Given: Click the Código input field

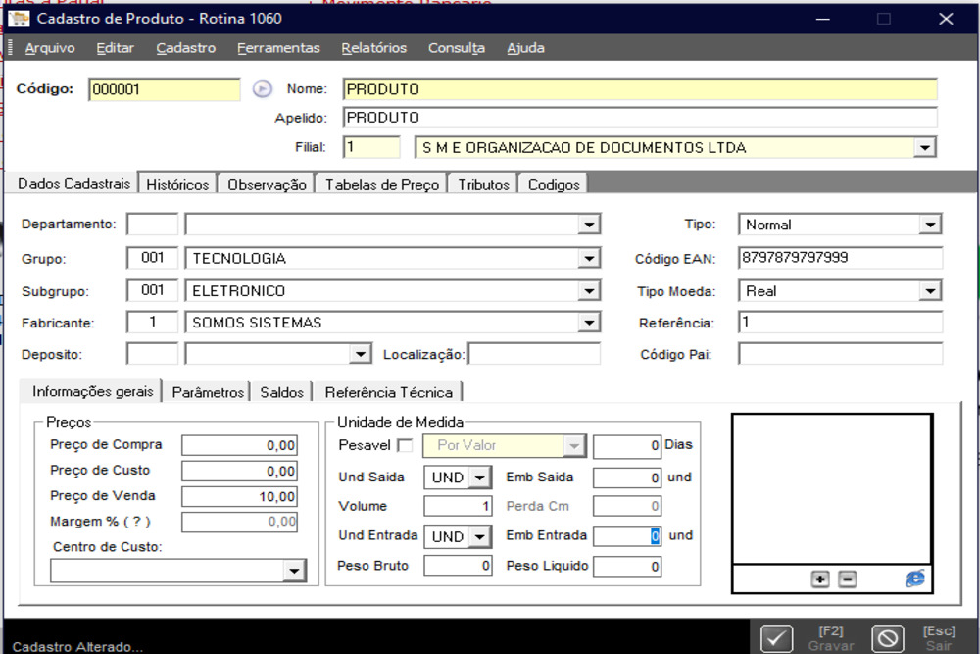Looking at the screenshot, I should [x=165, y=89].
